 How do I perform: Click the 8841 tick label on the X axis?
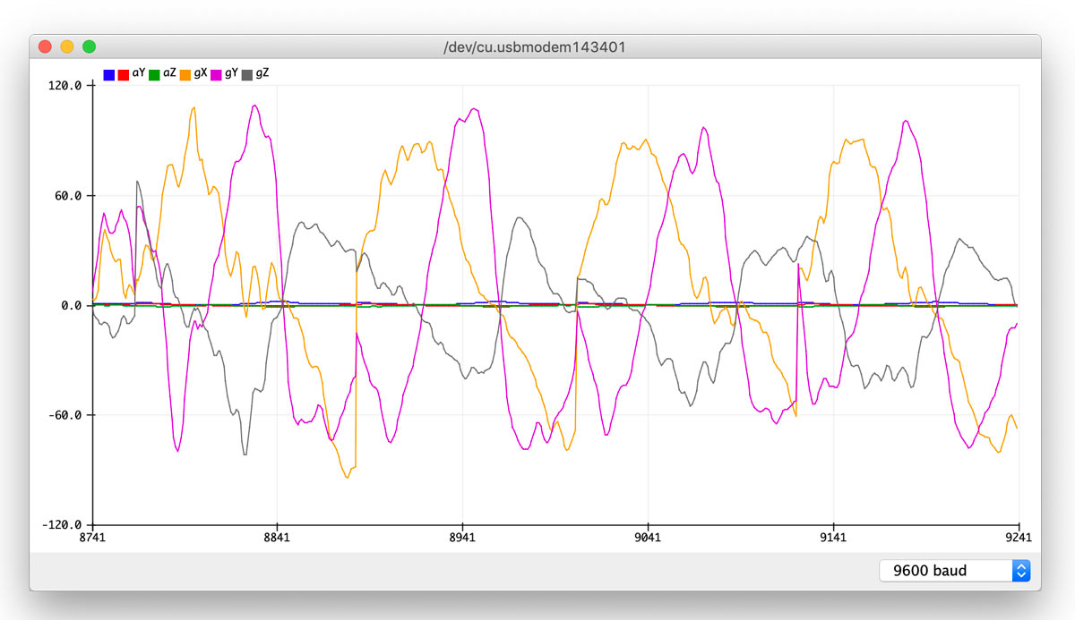pyautogui.click(x=278, y=538)
